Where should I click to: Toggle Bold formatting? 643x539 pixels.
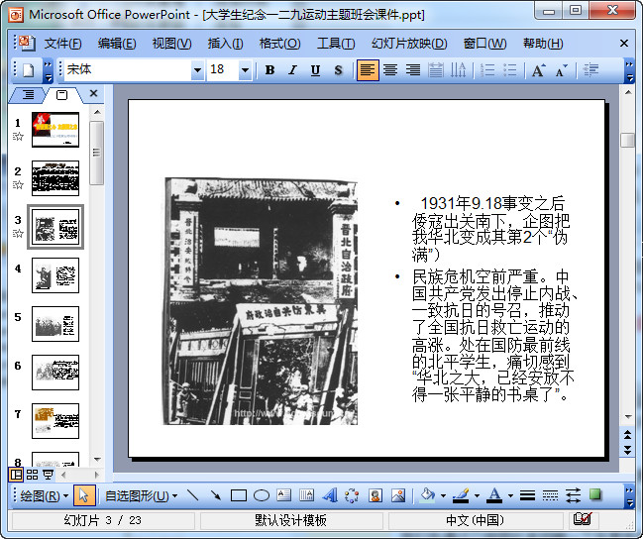(269, 70)
